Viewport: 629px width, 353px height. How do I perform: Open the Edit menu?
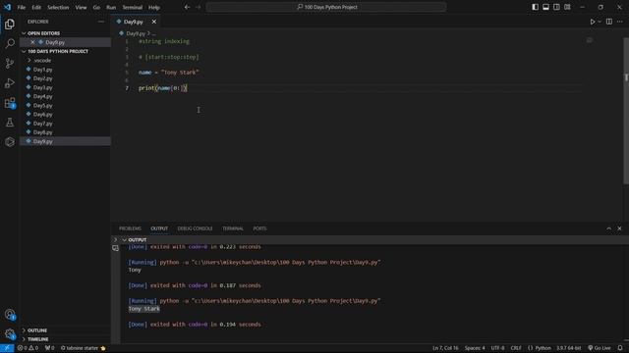(x=36, y=7)
